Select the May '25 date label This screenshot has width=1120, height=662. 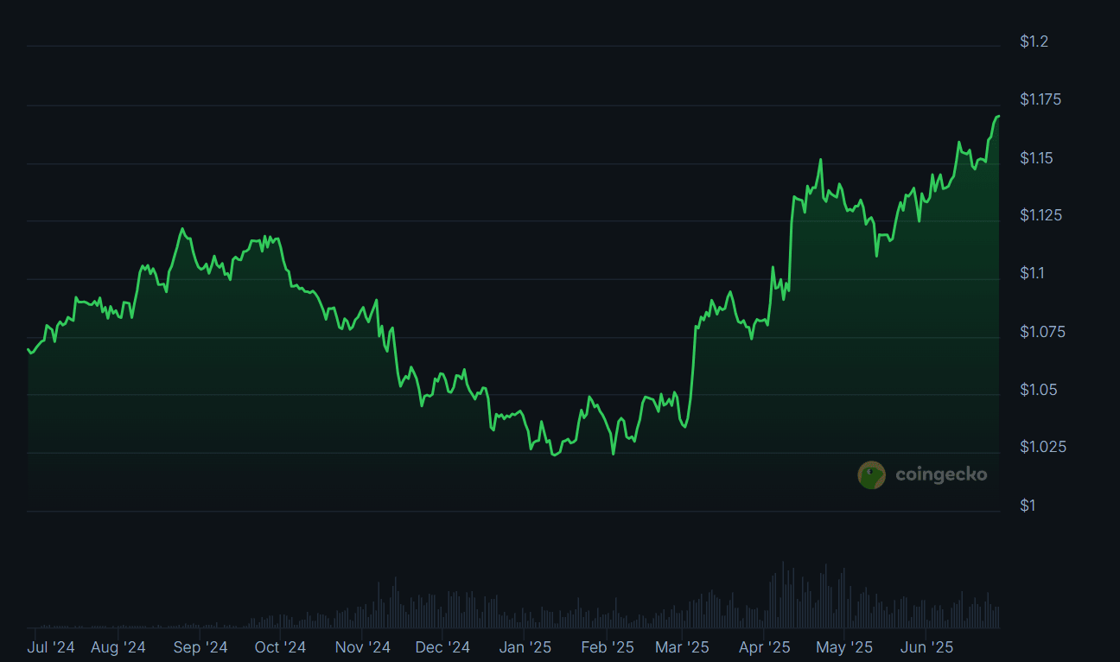pyautogui.click(x=845, y=646)
